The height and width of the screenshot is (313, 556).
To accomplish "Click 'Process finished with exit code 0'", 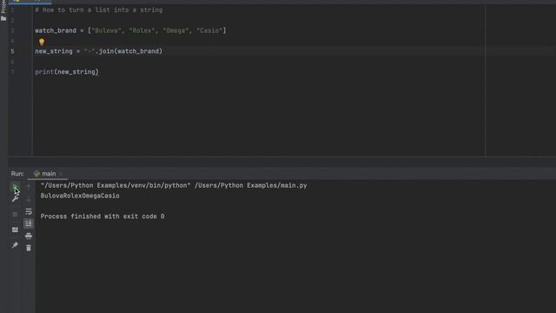I will pos(103,216).
